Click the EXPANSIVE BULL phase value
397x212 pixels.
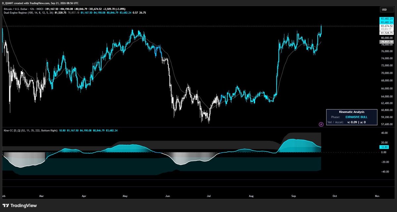356,117
